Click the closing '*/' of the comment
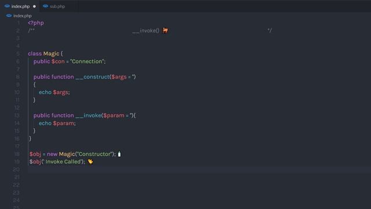 pos(270,30)
